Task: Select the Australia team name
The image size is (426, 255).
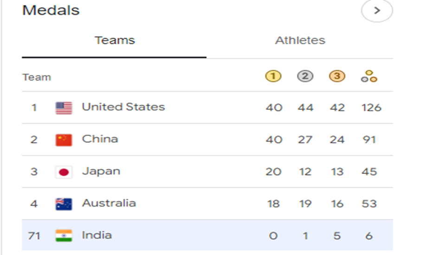Action: [x=109, y=203]
